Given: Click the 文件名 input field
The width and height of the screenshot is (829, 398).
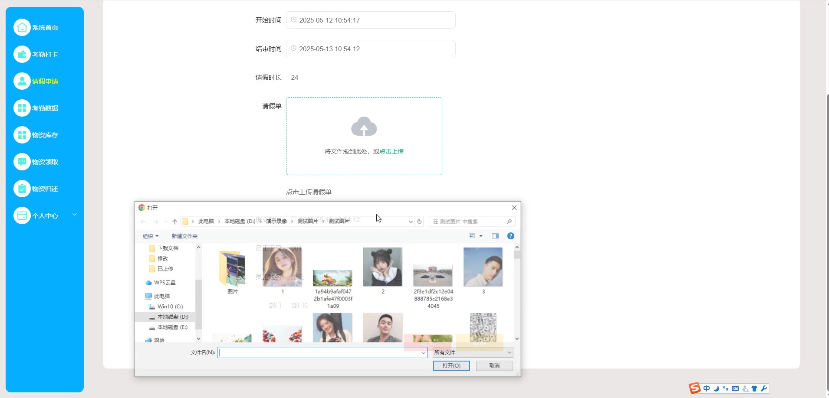Looking at the screenshot, I should [322, 353].
